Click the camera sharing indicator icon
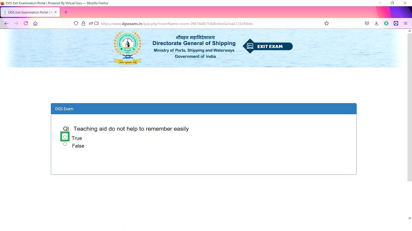Image resolution: width=412 pixels, height=231 pixels. 97,23
